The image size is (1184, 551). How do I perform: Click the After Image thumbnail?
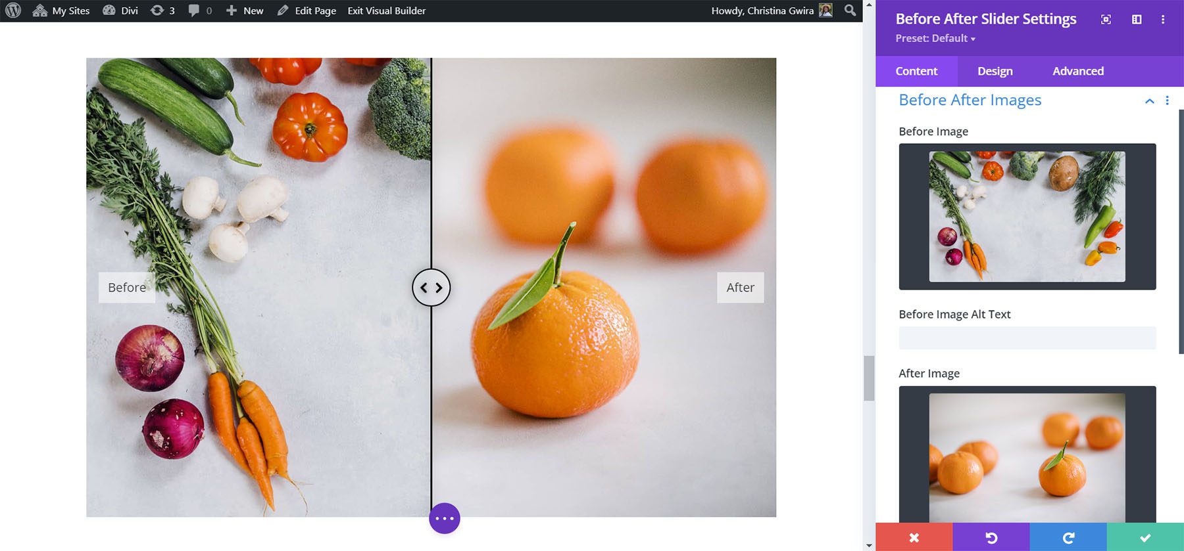pos(1027,454)
